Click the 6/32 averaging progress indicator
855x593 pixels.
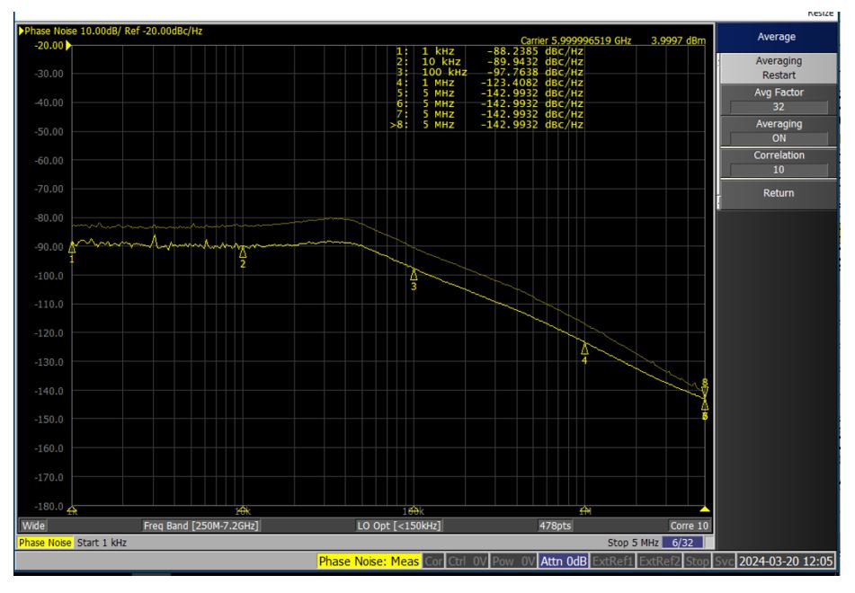click(x=685, y=543)
